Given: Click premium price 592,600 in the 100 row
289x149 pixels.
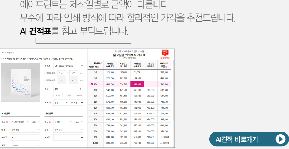Looking at the screenshot, I should [x=164, y=84].
